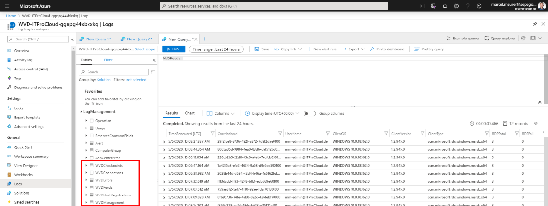Click Filters not selected link
The height and width of the screenshot is (206, 548).
pyautogui.click(x=136, y=80)
